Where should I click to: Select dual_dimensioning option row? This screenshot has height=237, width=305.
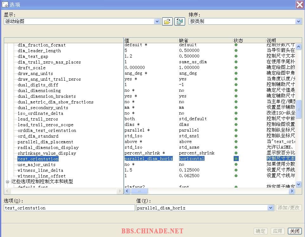pyautogui.click(x=39, y=90)
